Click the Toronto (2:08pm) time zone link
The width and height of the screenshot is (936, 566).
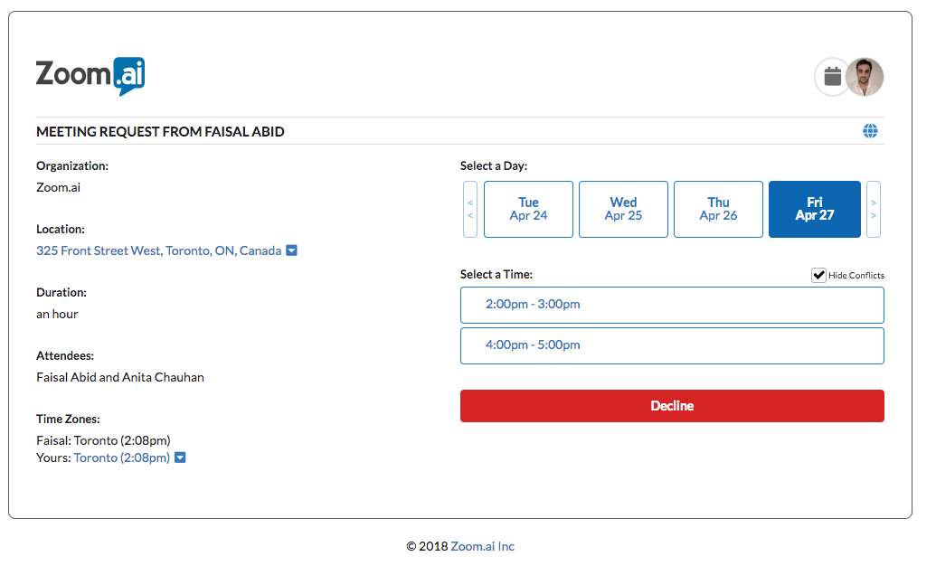[x=122, y=458]
